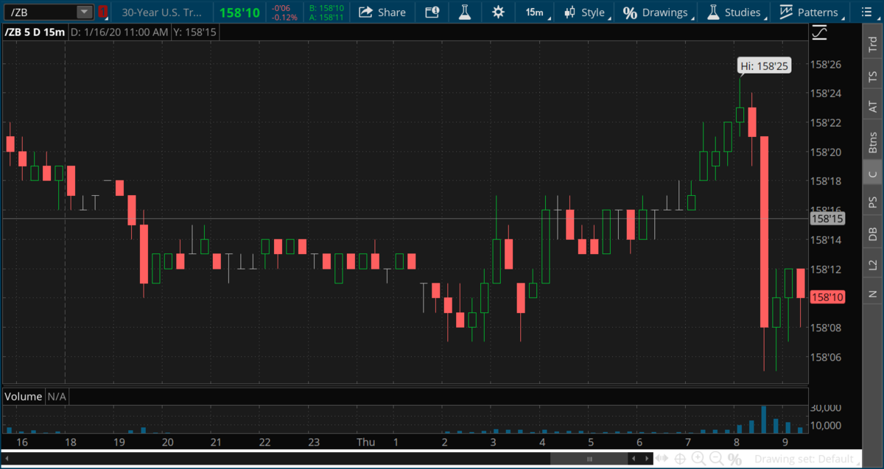This screenshot has height=469, width=884.
Task: Click the expansion area icon in bottom bar
Action: click(662, 459)
